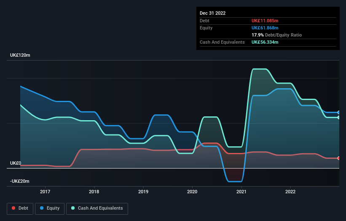Toggle the Equity legend button
Viewport: 346px width, 221px height.
(50, 208)
